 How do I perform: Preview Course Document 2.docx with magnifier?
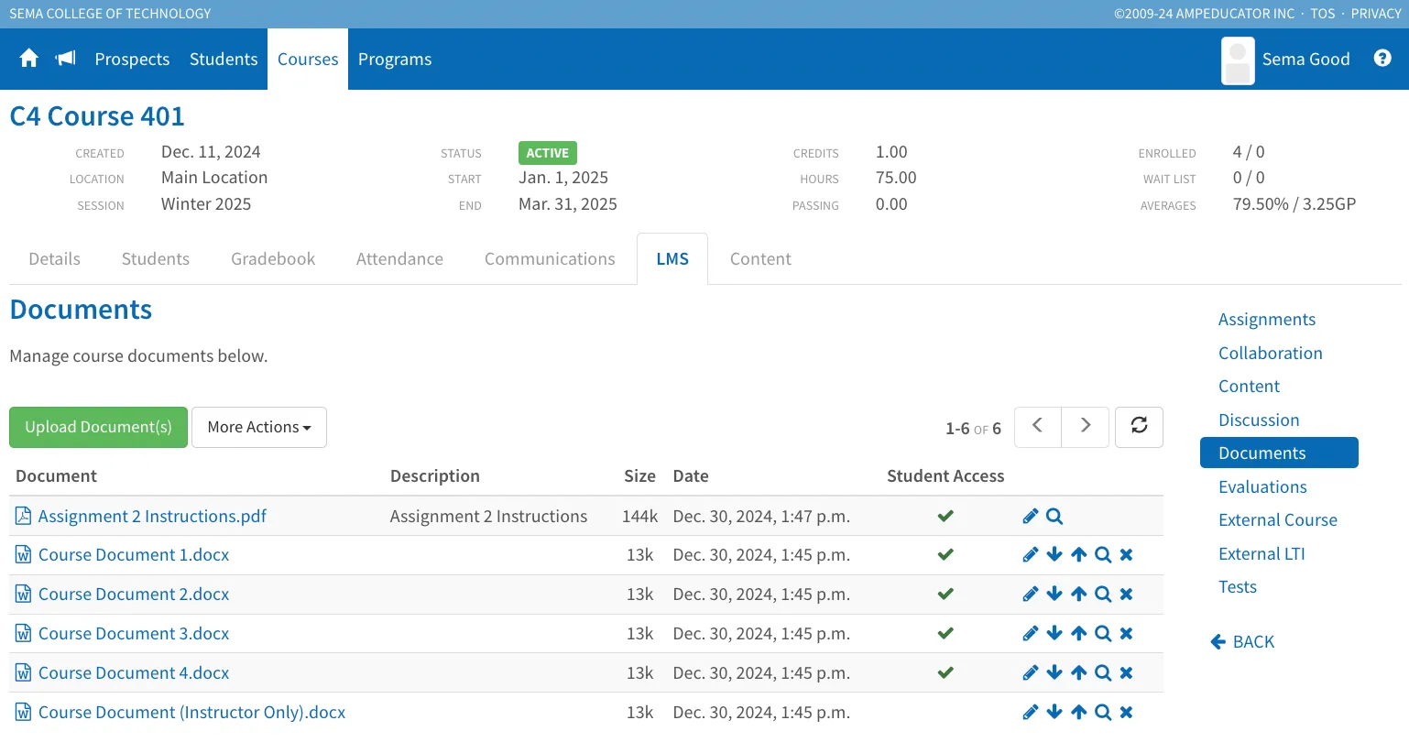click(1103, 594)
